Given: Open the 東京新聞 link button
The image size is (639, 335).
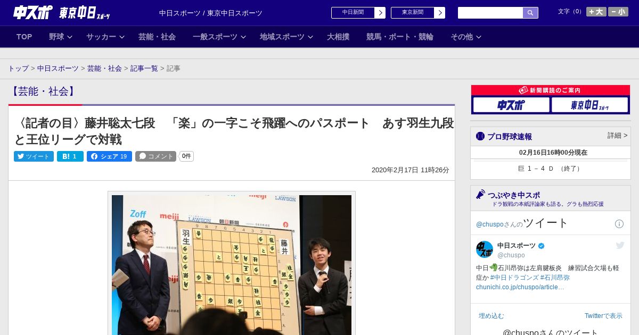Looking at the screenshot, I should coord(413,13).
